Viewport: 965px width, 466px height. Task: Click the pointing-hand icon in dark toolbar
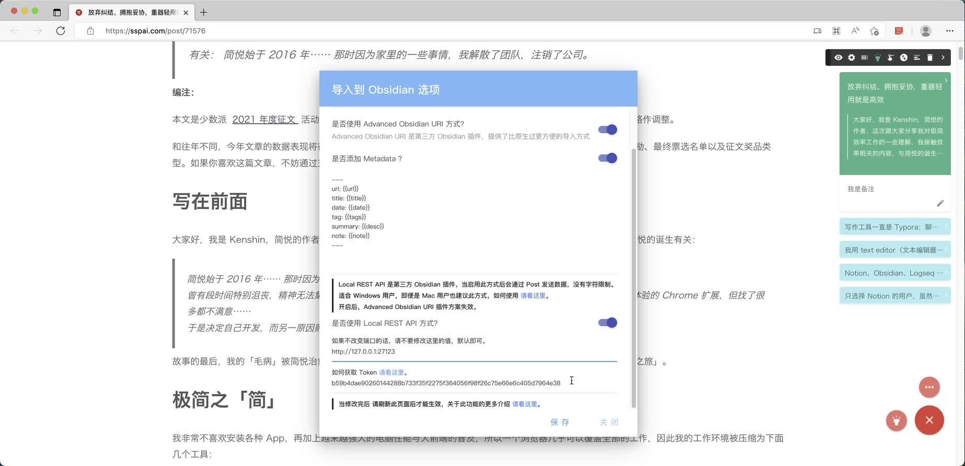891,57
